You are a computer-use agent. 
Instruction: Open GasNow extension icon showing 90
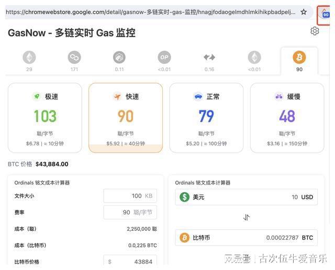click(x=326, y=14)
